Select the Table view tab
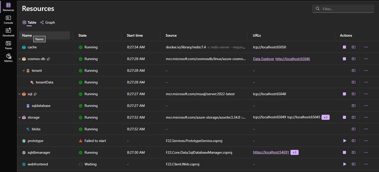Viewport: 379px width, 172px height. (x=30, y=22)
